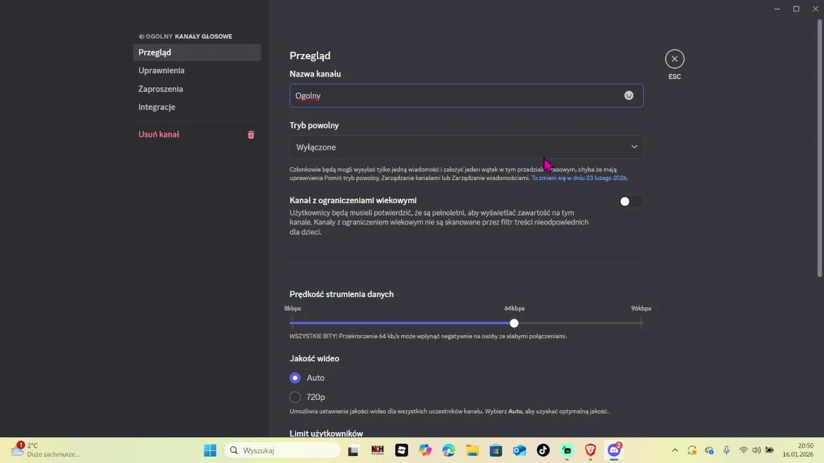
Task: Open Microsoft Store from the taskbar
Action: (x=495, y=450)
